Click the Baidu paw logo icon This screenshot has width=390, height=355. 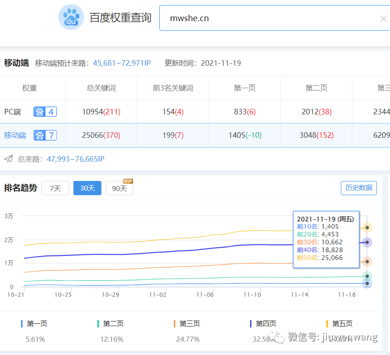coord(71,17)
